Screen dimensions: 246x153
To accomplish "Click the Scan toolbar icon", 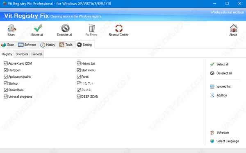I will coord(12,28).
